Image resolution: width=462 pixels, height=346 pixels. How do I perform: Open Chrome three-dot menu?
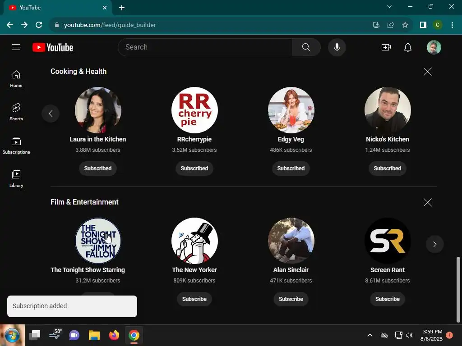452,25
